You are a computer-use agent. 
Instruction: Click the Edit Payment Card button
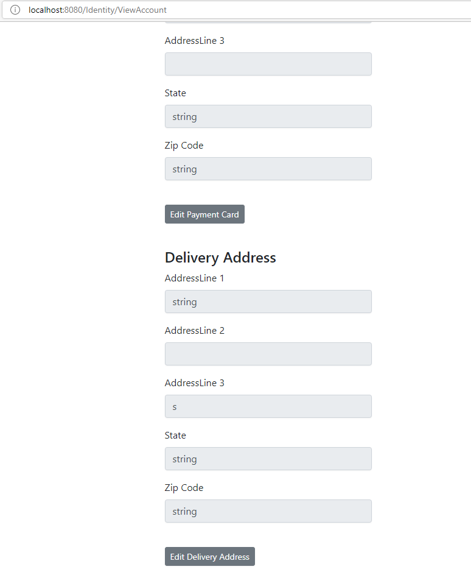tap(204, 214)
